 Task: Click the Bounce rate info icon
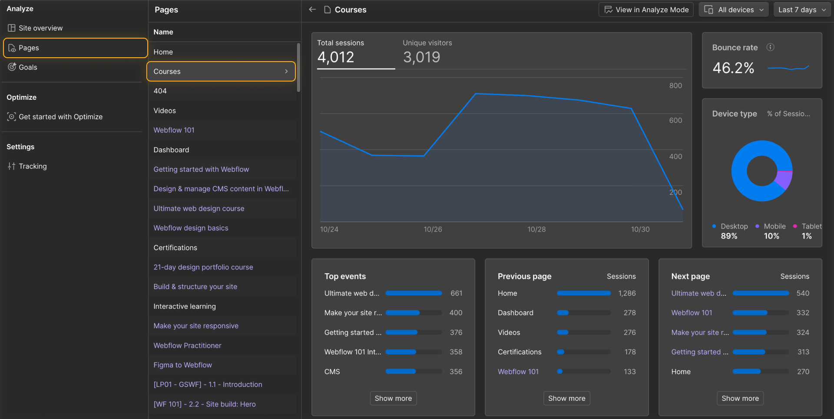771,47
